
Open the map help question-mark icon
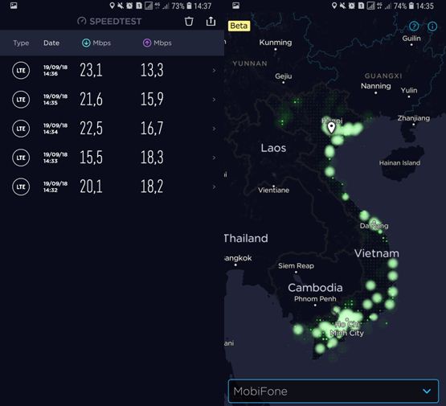pos(414,27)
